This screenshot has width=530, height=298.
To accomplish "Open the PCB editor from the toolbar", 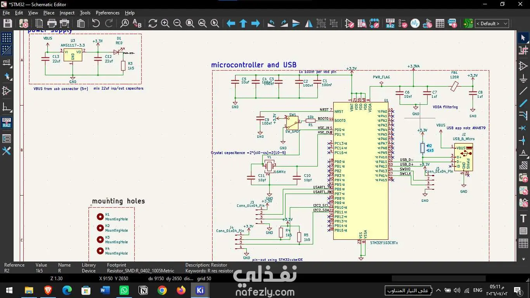I will 468,23.
